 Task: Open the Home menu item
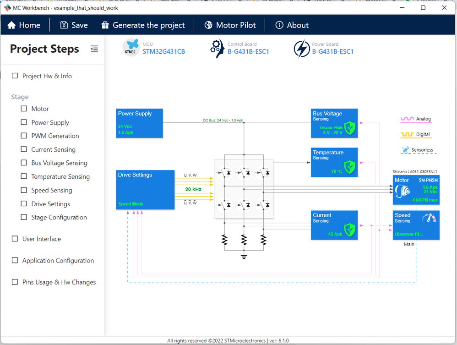(24, 25)
